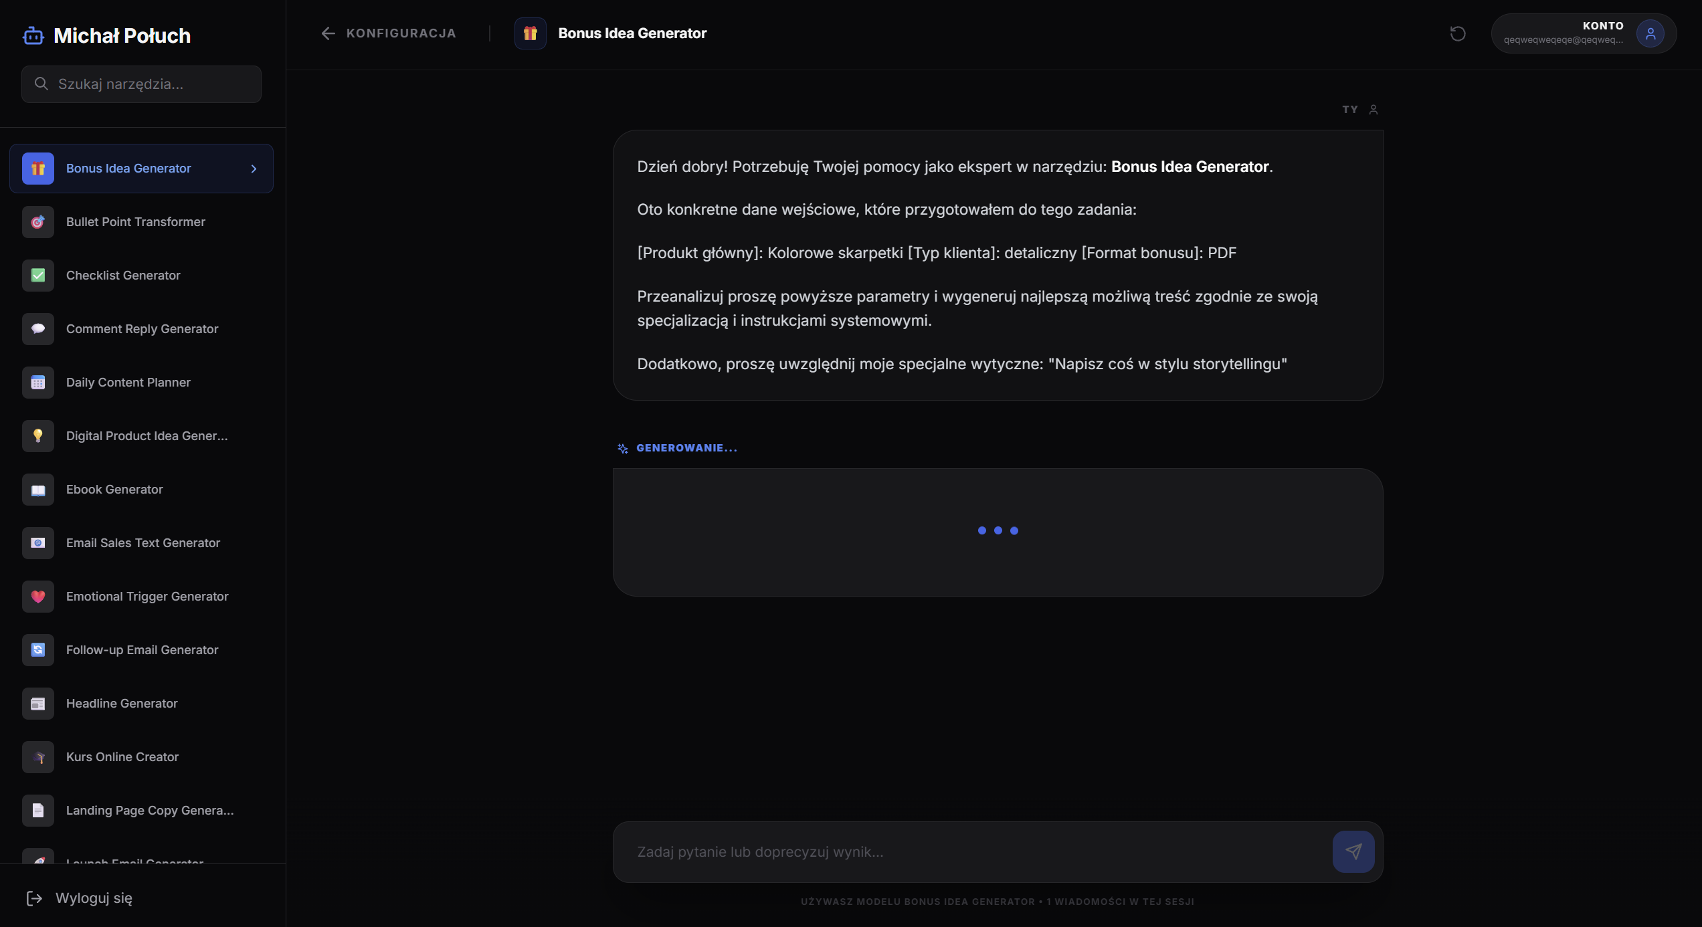This screenshot has width=1702, height=927.
Task: Click the Emotional Trigger Generator label
Action: click(x=147, y=597)
